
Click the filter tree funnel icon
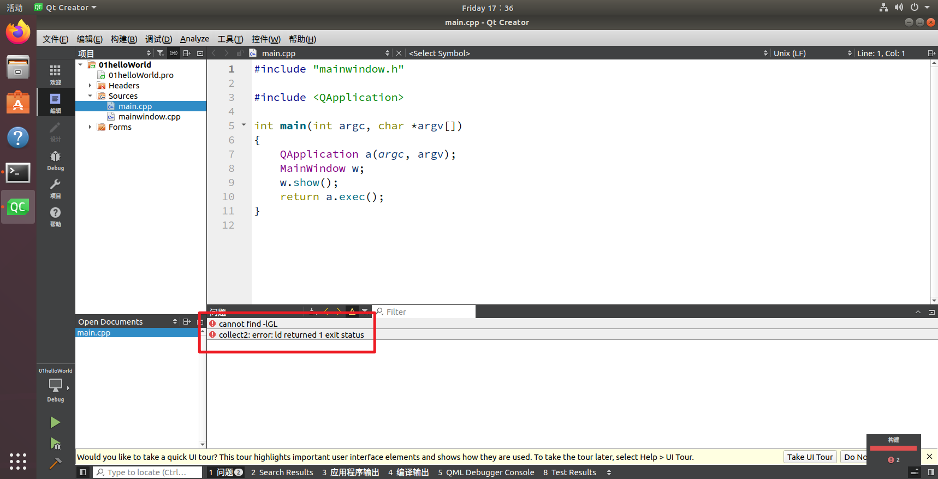pos(160,53)
